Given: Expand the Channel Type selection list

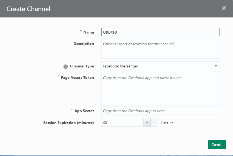Looking at the screenshot, I should (216, 66).
